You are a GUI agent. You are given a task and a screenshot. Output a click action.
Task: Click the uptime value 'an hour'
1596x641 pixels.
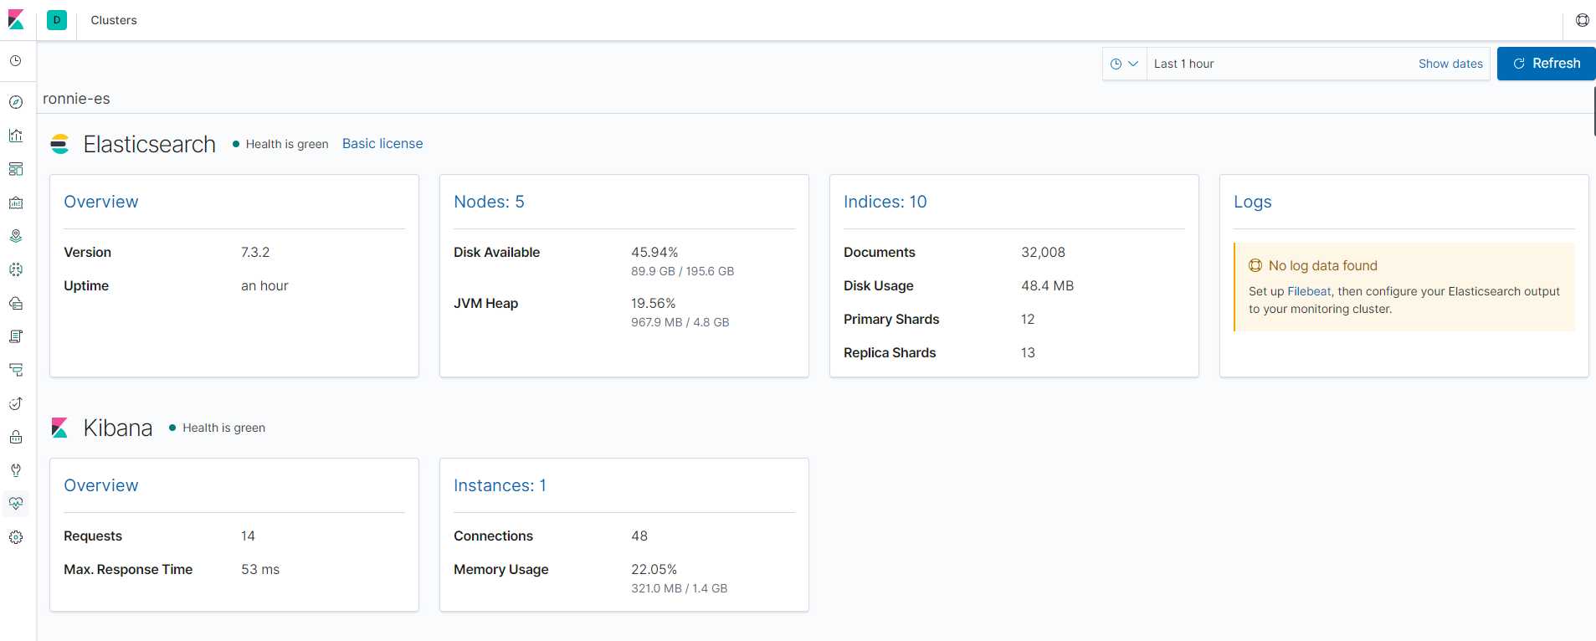click(x=264, y=285)
